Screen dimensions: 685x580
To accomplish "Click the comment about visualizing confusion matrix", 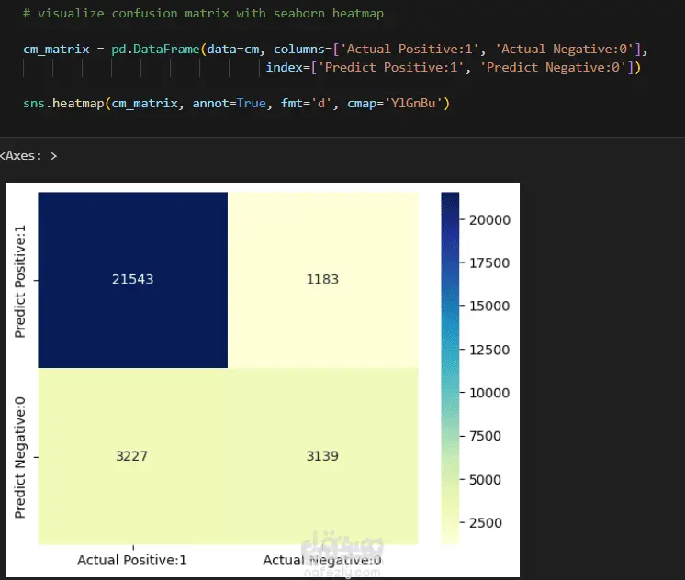I will pyautogui.click(x=203, y=14).
